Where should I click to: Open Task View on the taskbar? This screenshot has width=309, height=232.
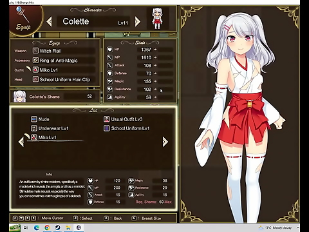pos(26,227)
